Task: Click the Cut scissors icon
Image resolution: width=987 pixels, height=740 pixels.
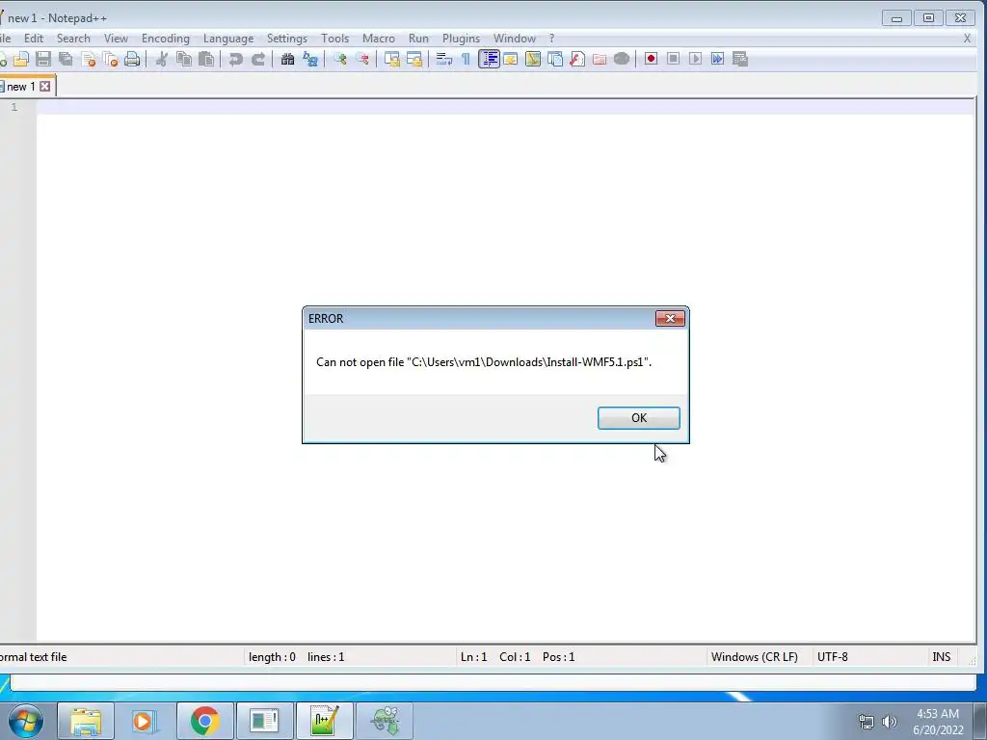Action: click(x=162, y=59)
